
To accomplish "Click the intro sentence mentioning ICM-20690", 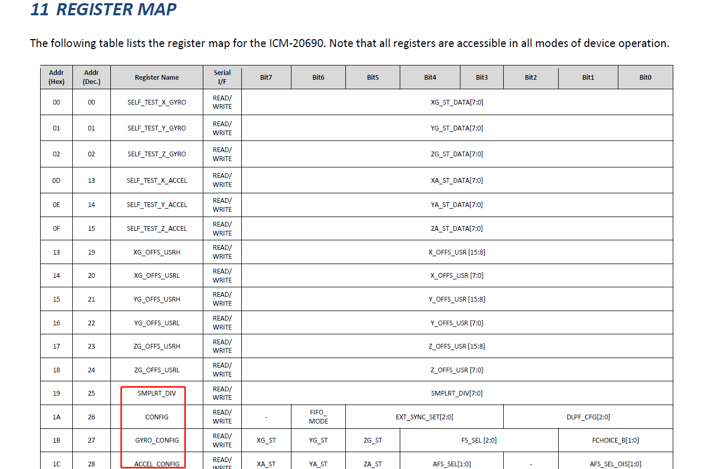I will tap(350, 43).
